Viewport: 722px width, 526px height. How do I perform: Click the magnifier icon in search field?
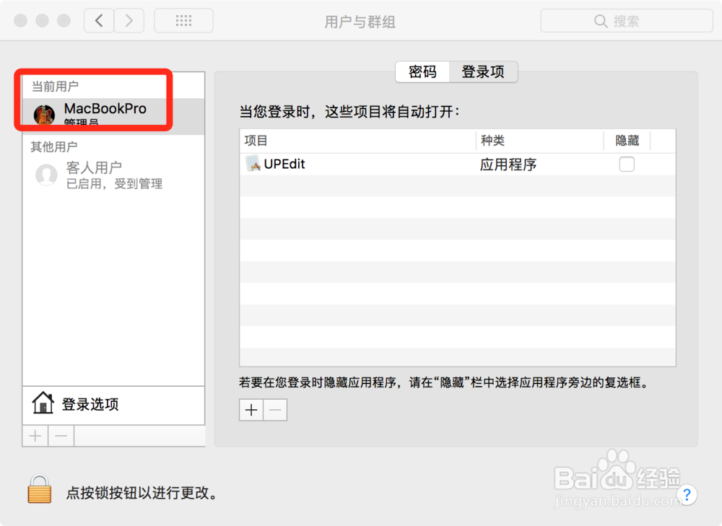(x=601, y=21)
